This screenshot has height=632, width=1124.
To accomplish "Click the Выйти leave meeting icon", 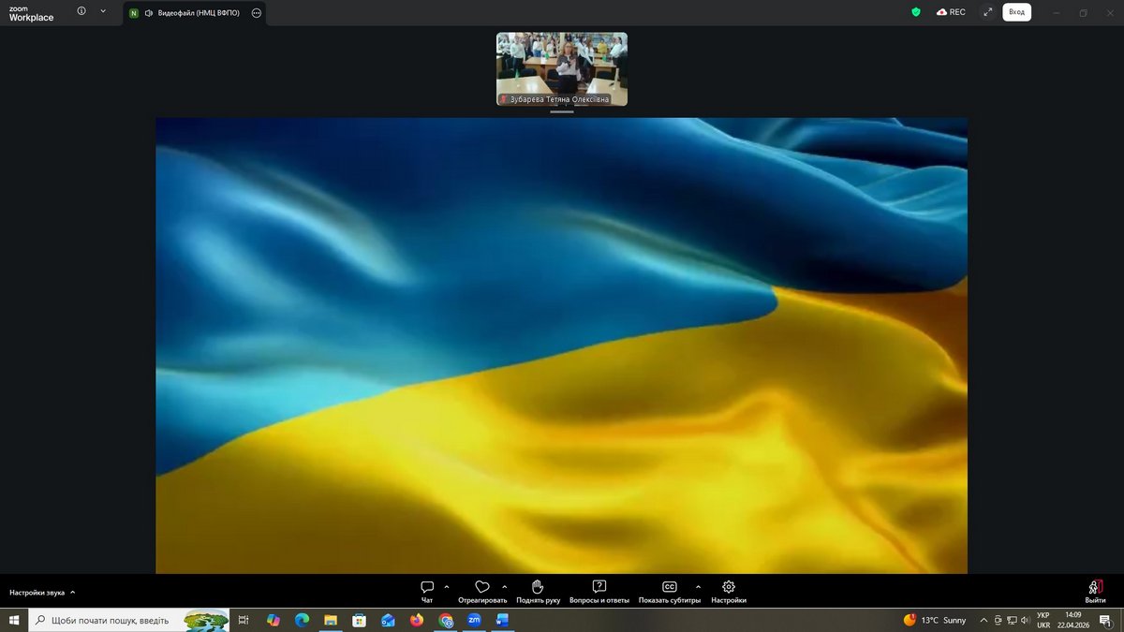I will [x=1095, y=588].
